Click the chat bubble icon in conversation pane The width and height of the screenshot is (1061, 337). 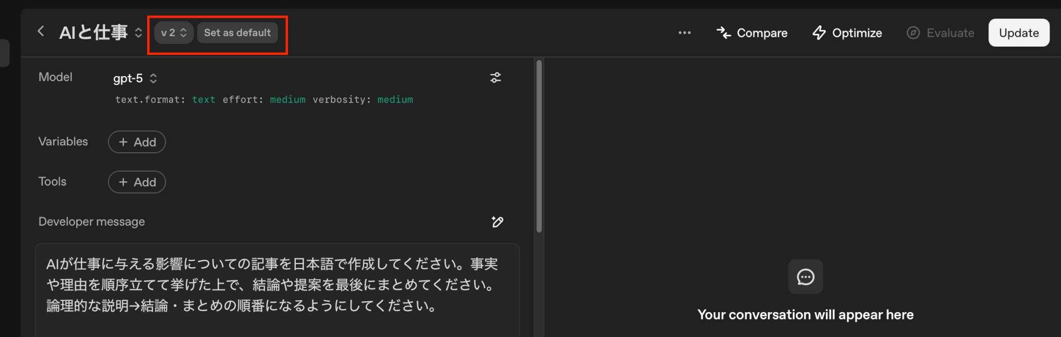[805, 277]
